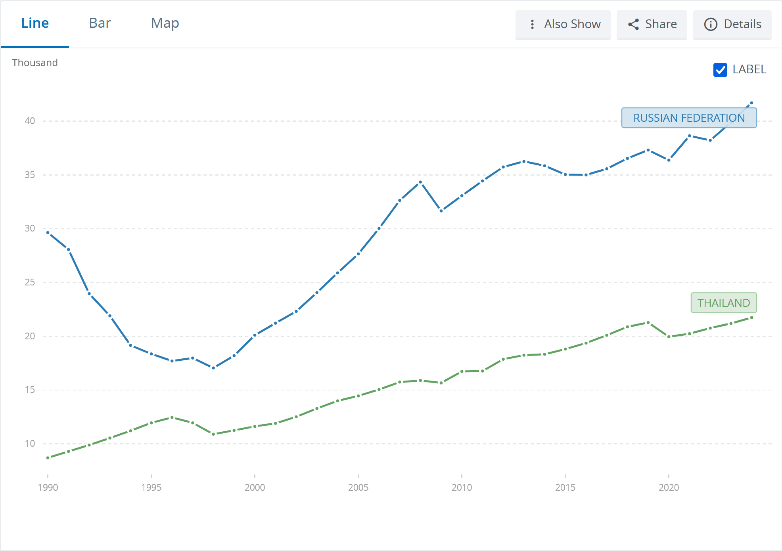This screenshot has width=782, height=551.
Task: Switch to the Bar tab
Action: point(100,23)
